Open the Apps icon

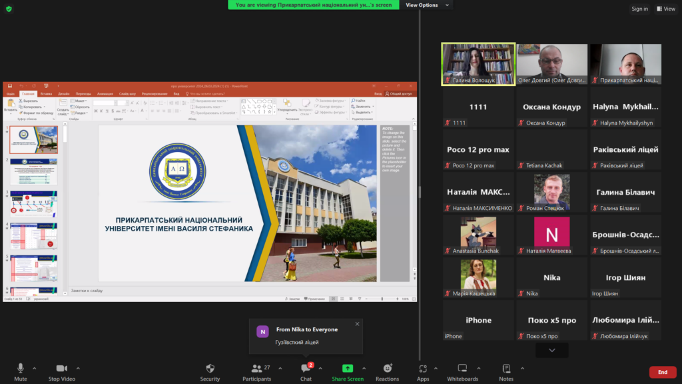423,369
